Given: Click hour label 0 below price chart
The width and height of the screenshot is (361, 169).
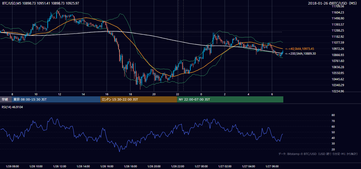Looking at the screenshot, I should (201, 94).
